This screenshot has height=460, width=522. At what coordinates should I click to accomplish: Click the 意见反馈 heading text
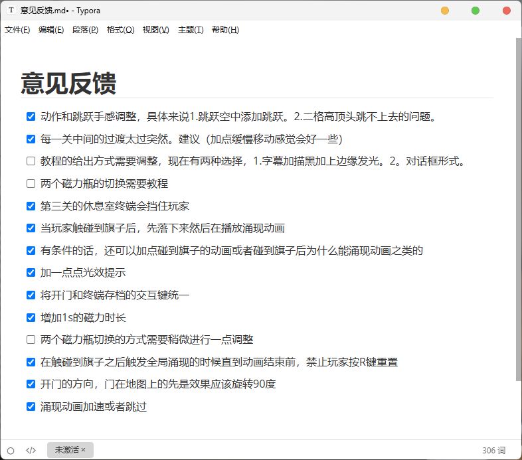pyautogui.click(x=68, y=83)
